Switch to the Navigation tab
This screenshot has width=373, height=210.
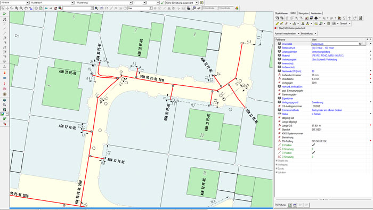pyautogui.click(x=304, y=13)
